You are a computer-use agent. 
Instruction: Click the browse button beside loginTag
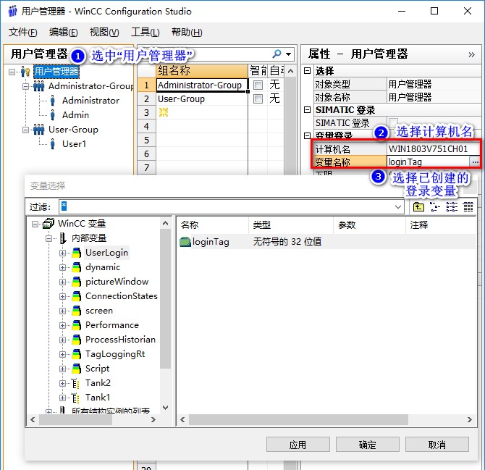475,161
